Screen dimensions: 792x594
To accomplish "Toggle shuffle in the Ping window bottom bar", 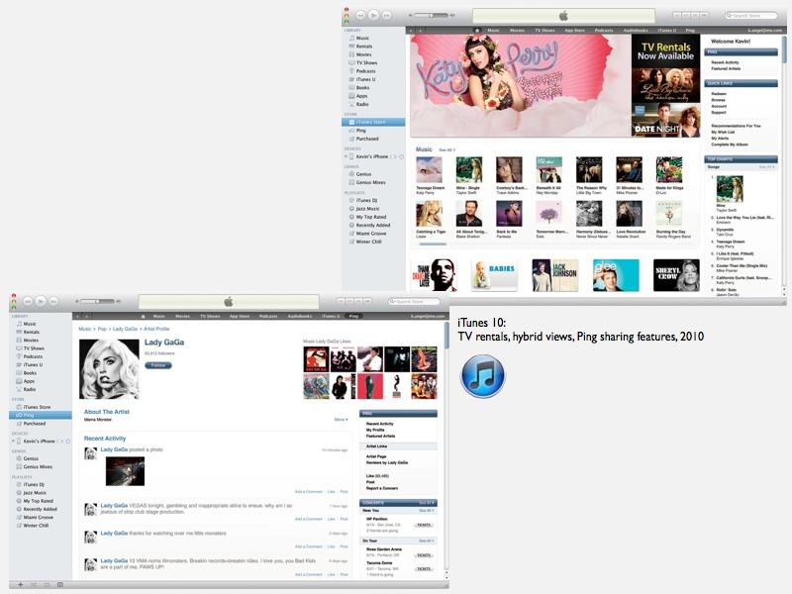I will pyautogui.click(x=34, y=584).
